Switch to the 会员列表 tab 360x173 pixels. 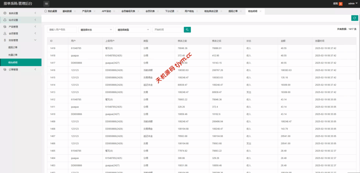coord(150,11)
